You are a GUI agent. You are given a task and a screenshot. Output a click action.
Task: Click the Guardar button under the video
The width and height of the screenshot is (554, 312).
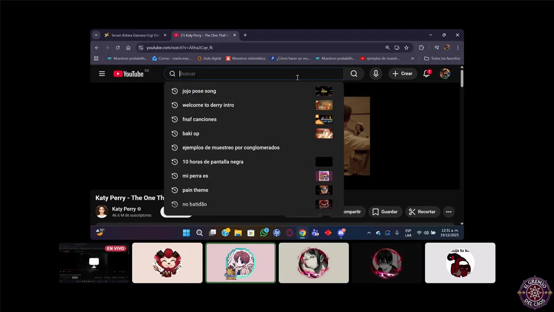[385, 212]
